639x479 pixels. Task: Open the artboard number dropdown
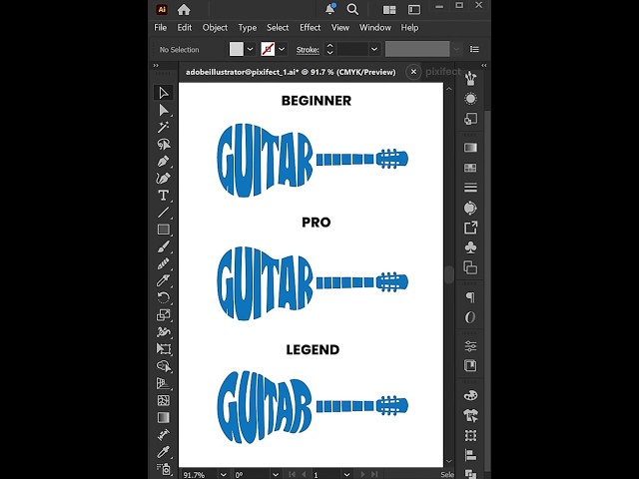pos(346,475)
